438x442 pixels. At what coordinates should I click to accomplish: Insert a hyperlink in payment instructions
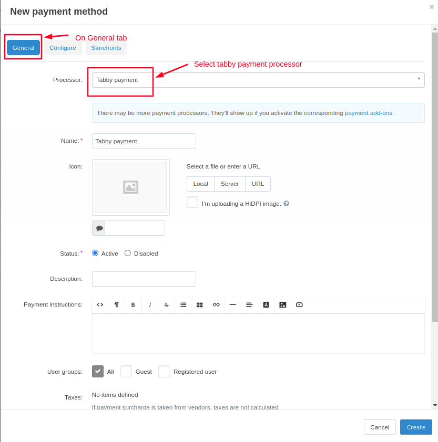pos(216,304)
